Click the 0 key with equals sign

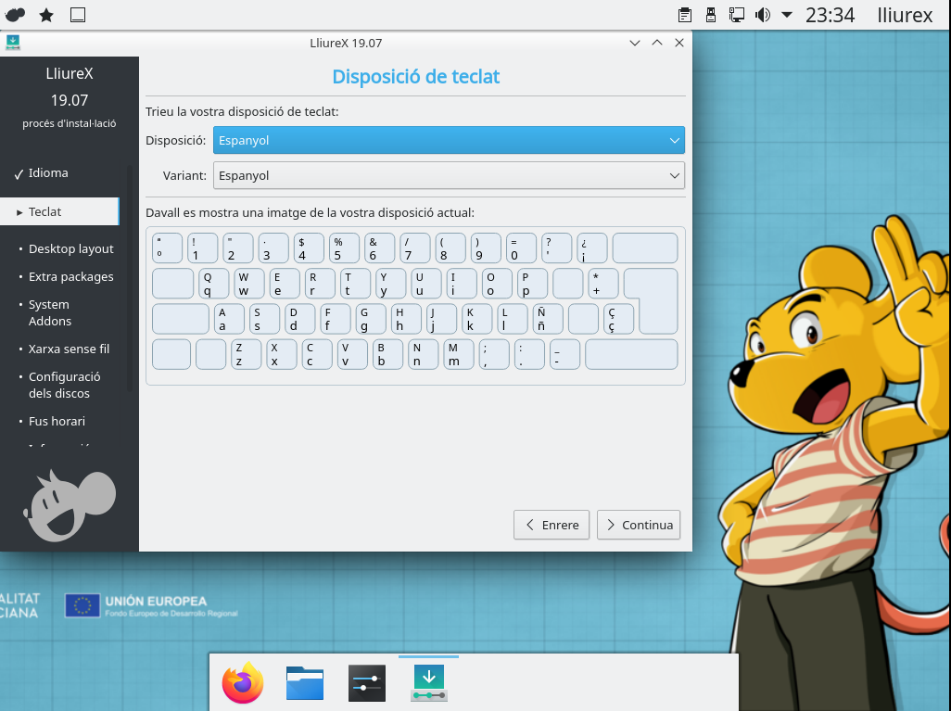(522, 248)
